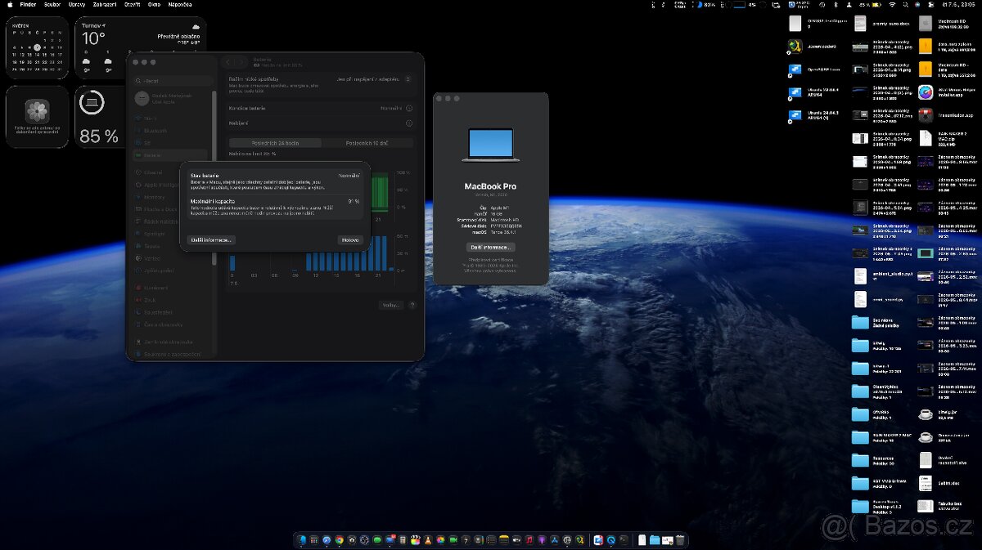
Task: Switch to Posledních 10 dní tab
Action: click(x=367, y=143)
